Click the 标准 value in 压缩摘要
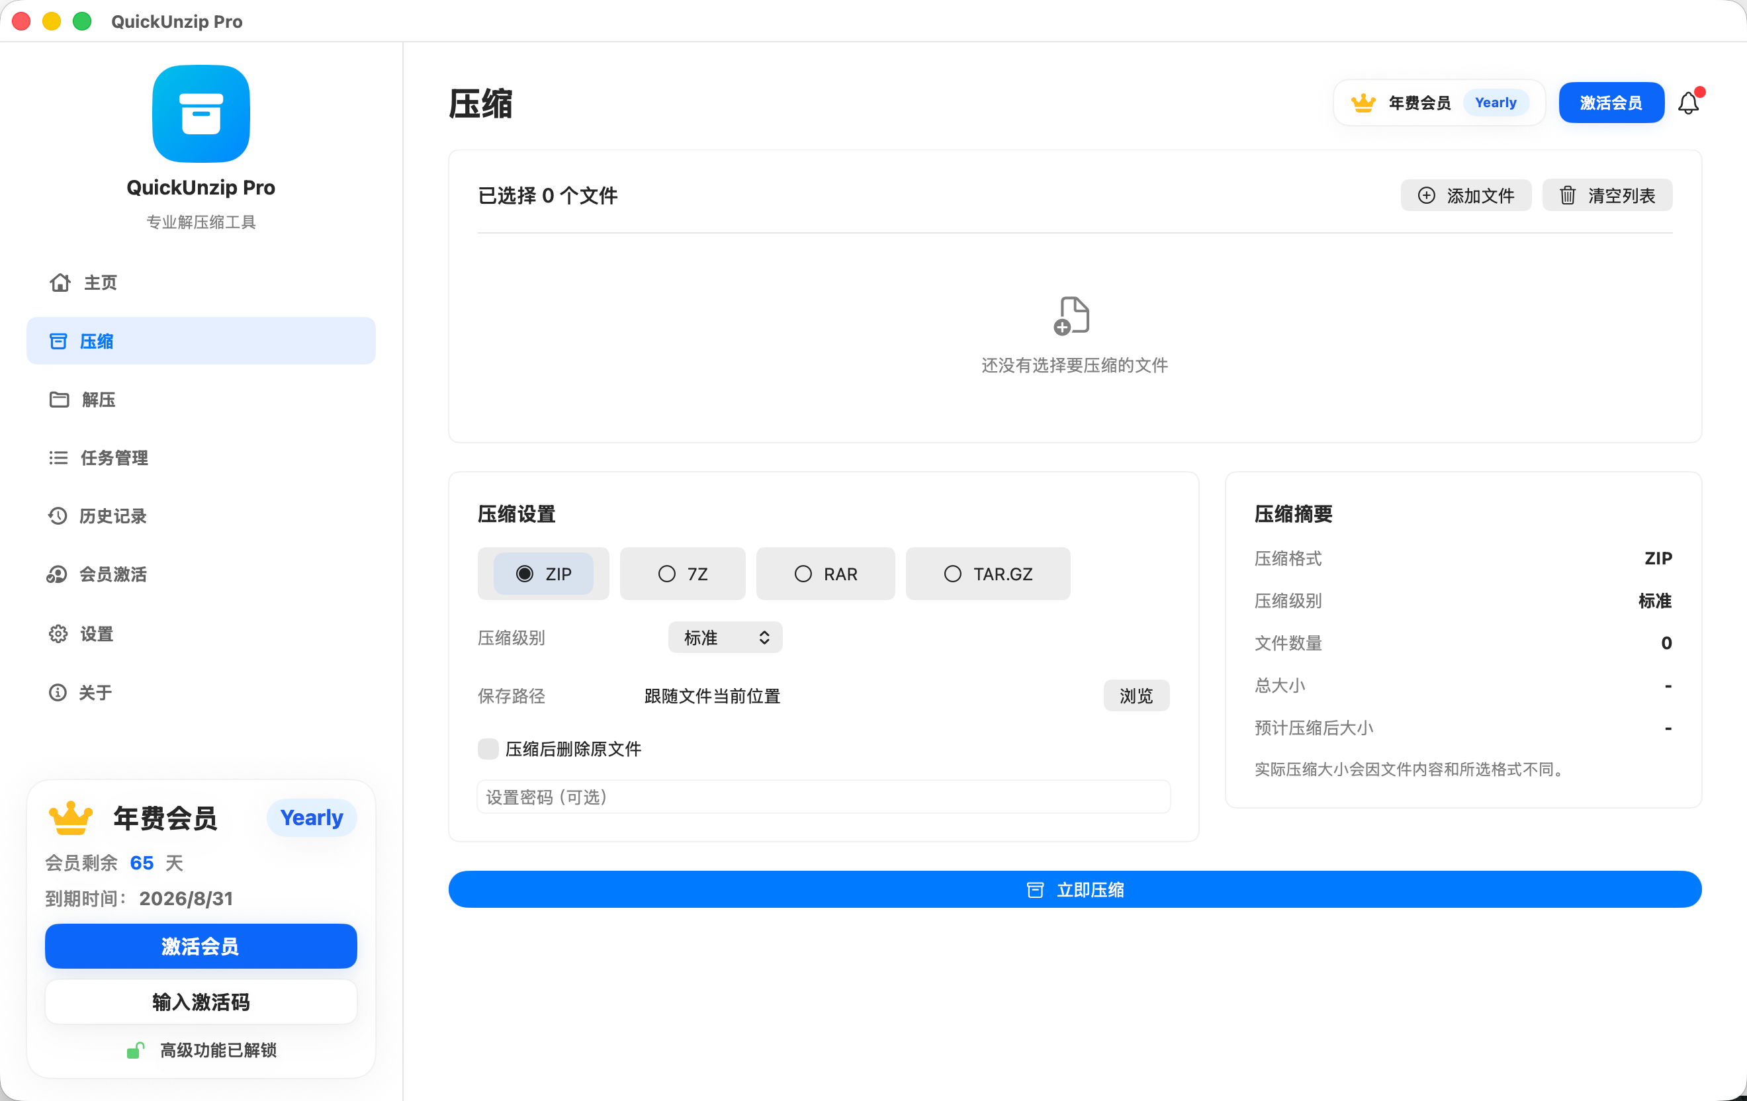The height and width of the screenshot is (1101, 1747). [x=1655, y=601]
